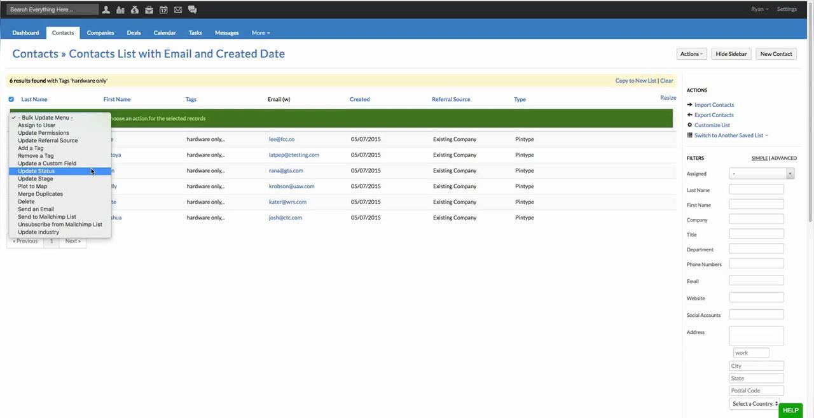Viewport: 814px width, 418px height.
Task: Select Add a Tag in bulk menu
Action: pos(31,148)
